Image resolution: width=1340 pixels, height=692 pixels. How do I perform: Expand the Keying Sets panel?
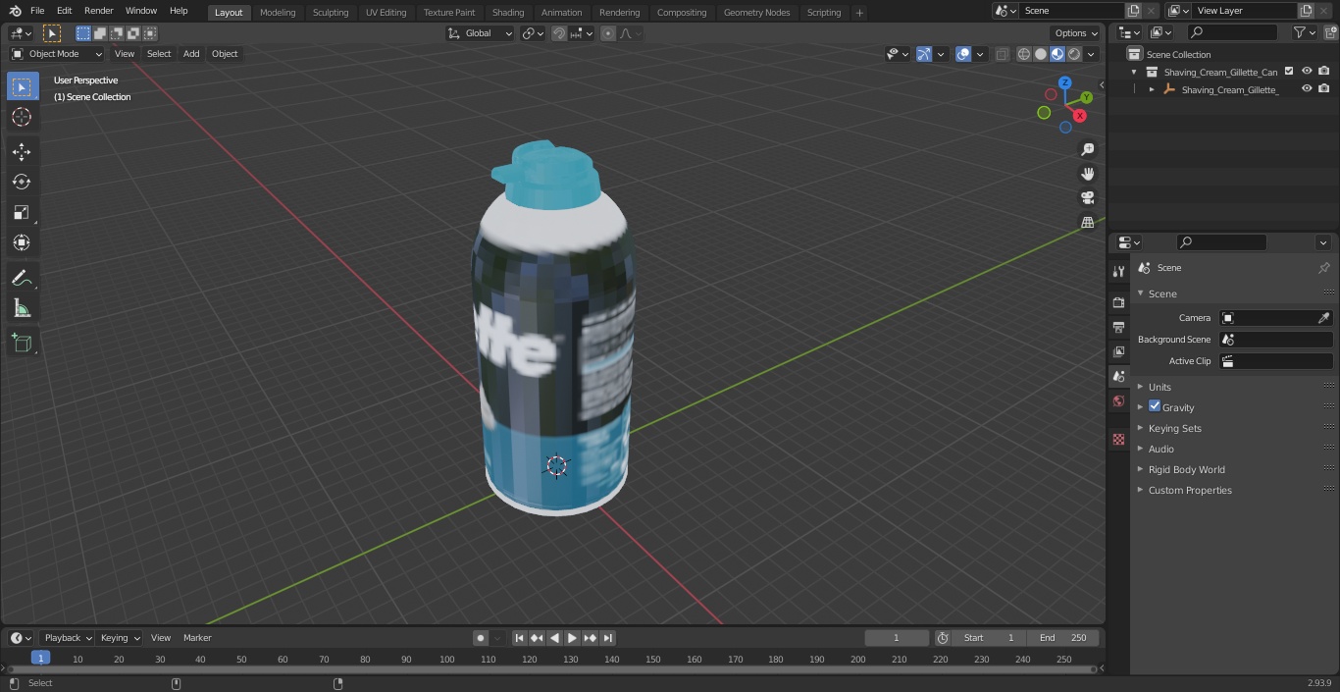pyautogui.click(x=1174, y=428)
